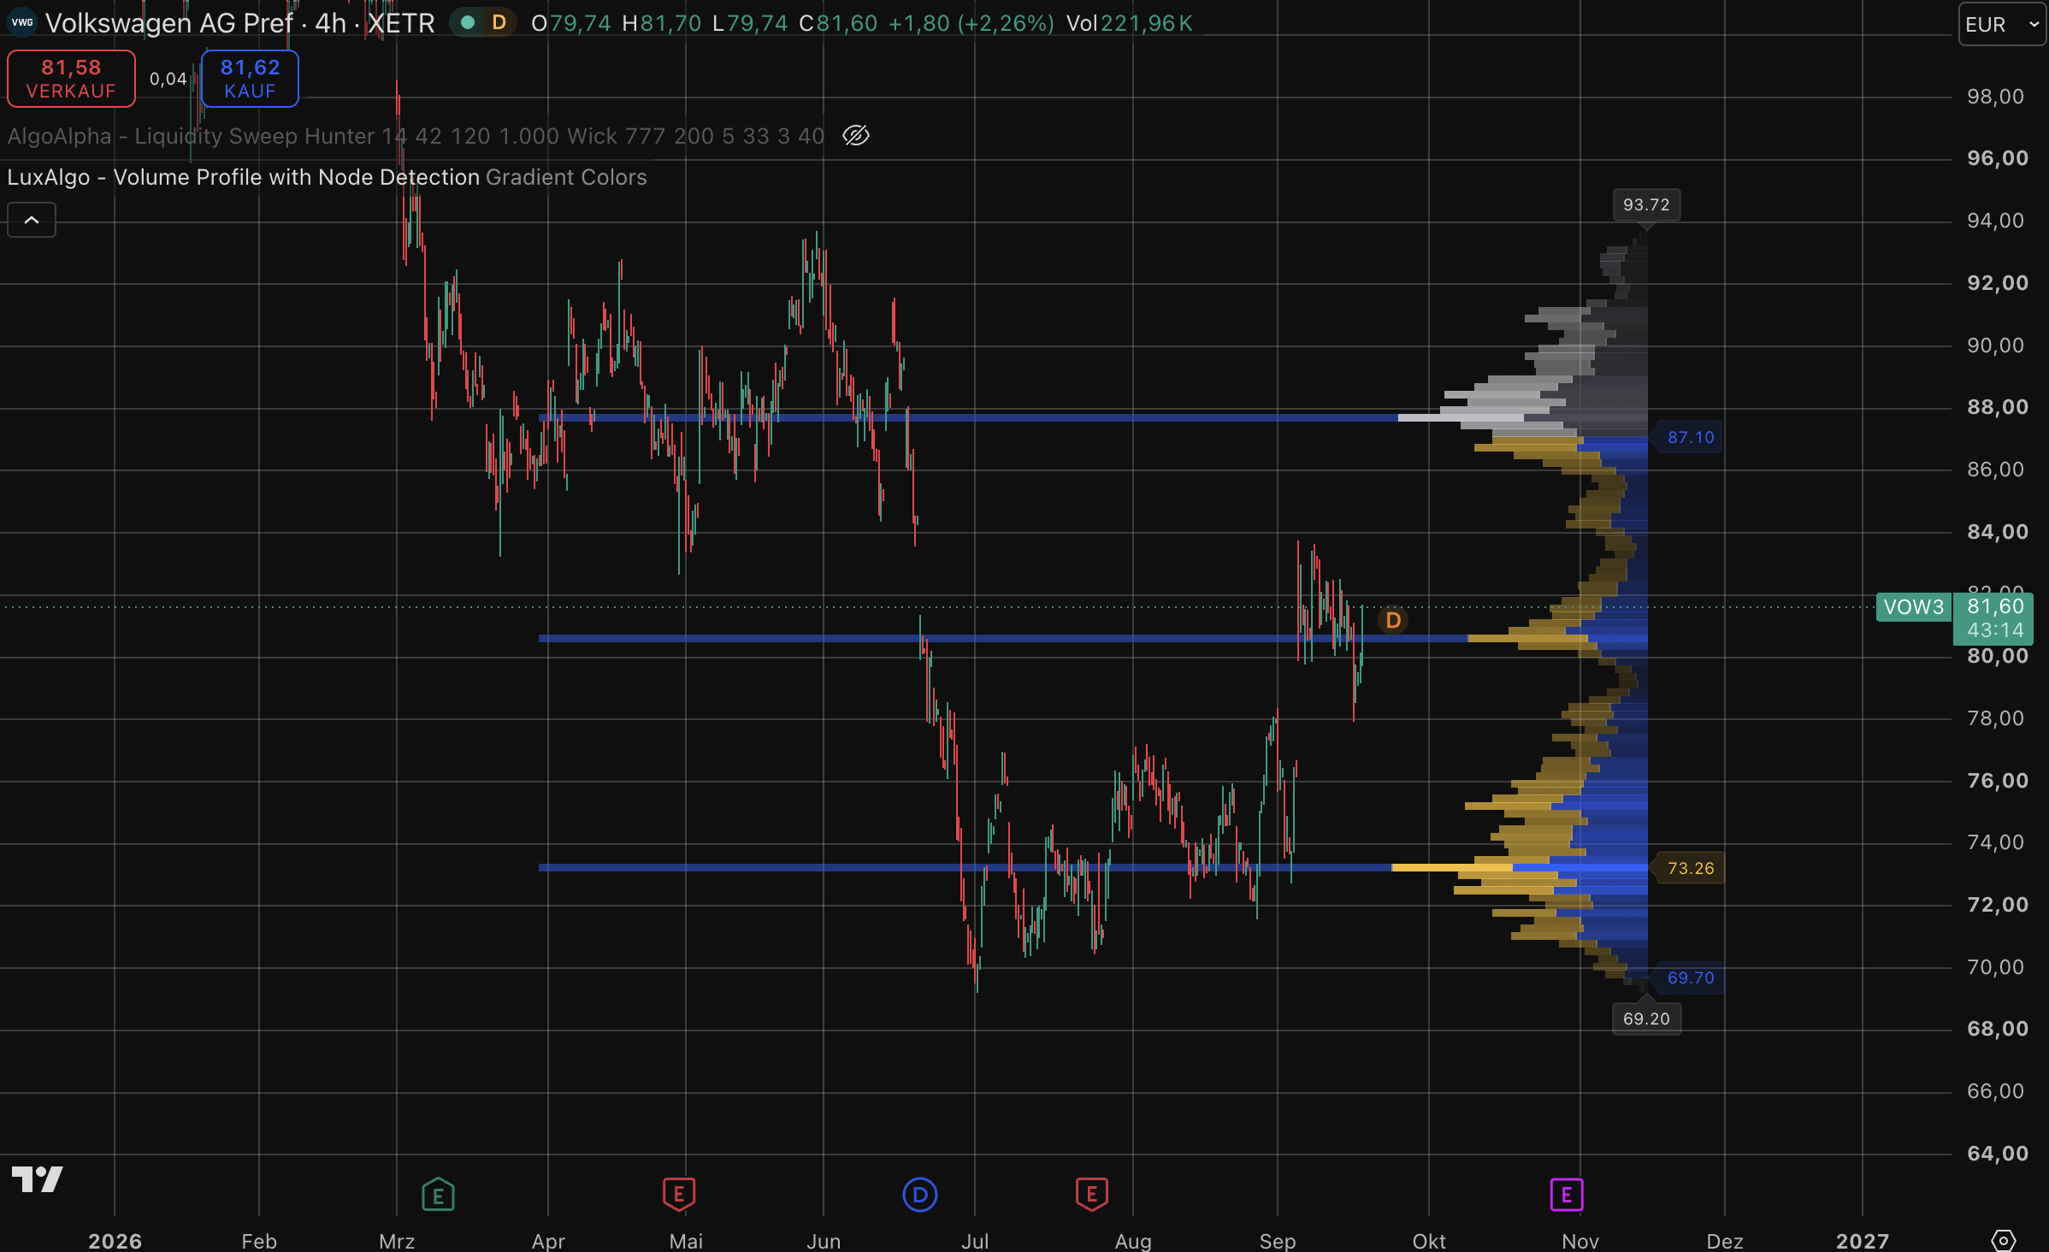Click the Feb label on time axis
Image resolution: width=2049 pixels, height=1252 pixels.
click(x=259, y=1241)
